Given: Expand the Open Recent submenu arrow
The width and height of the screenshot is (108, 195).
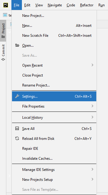Looking at the screenshot, I should pos(92,65).
